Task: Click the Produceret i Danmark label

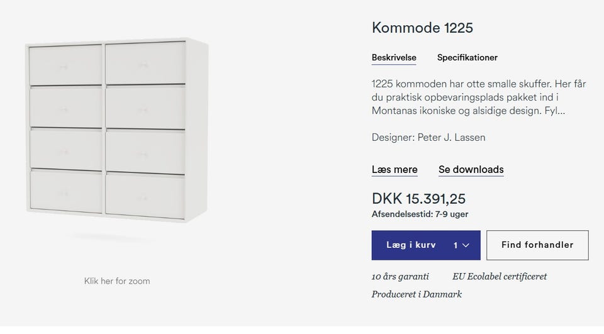Action: (x=417, y=294)
